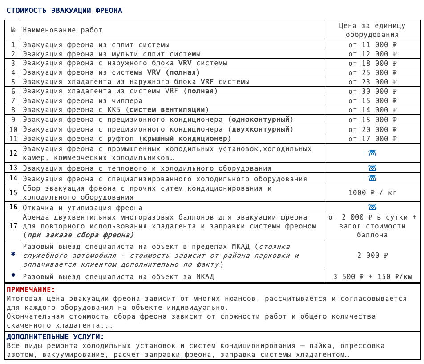Select row Эвакуация фреона из сплит системы
The image size is (424, 364).
(x=96, y=44)
